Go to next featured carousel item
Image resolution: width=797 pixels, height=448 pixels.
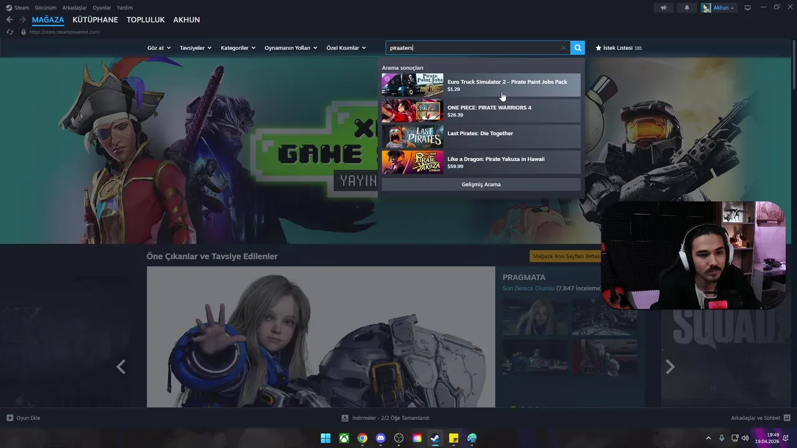(670, 367)
